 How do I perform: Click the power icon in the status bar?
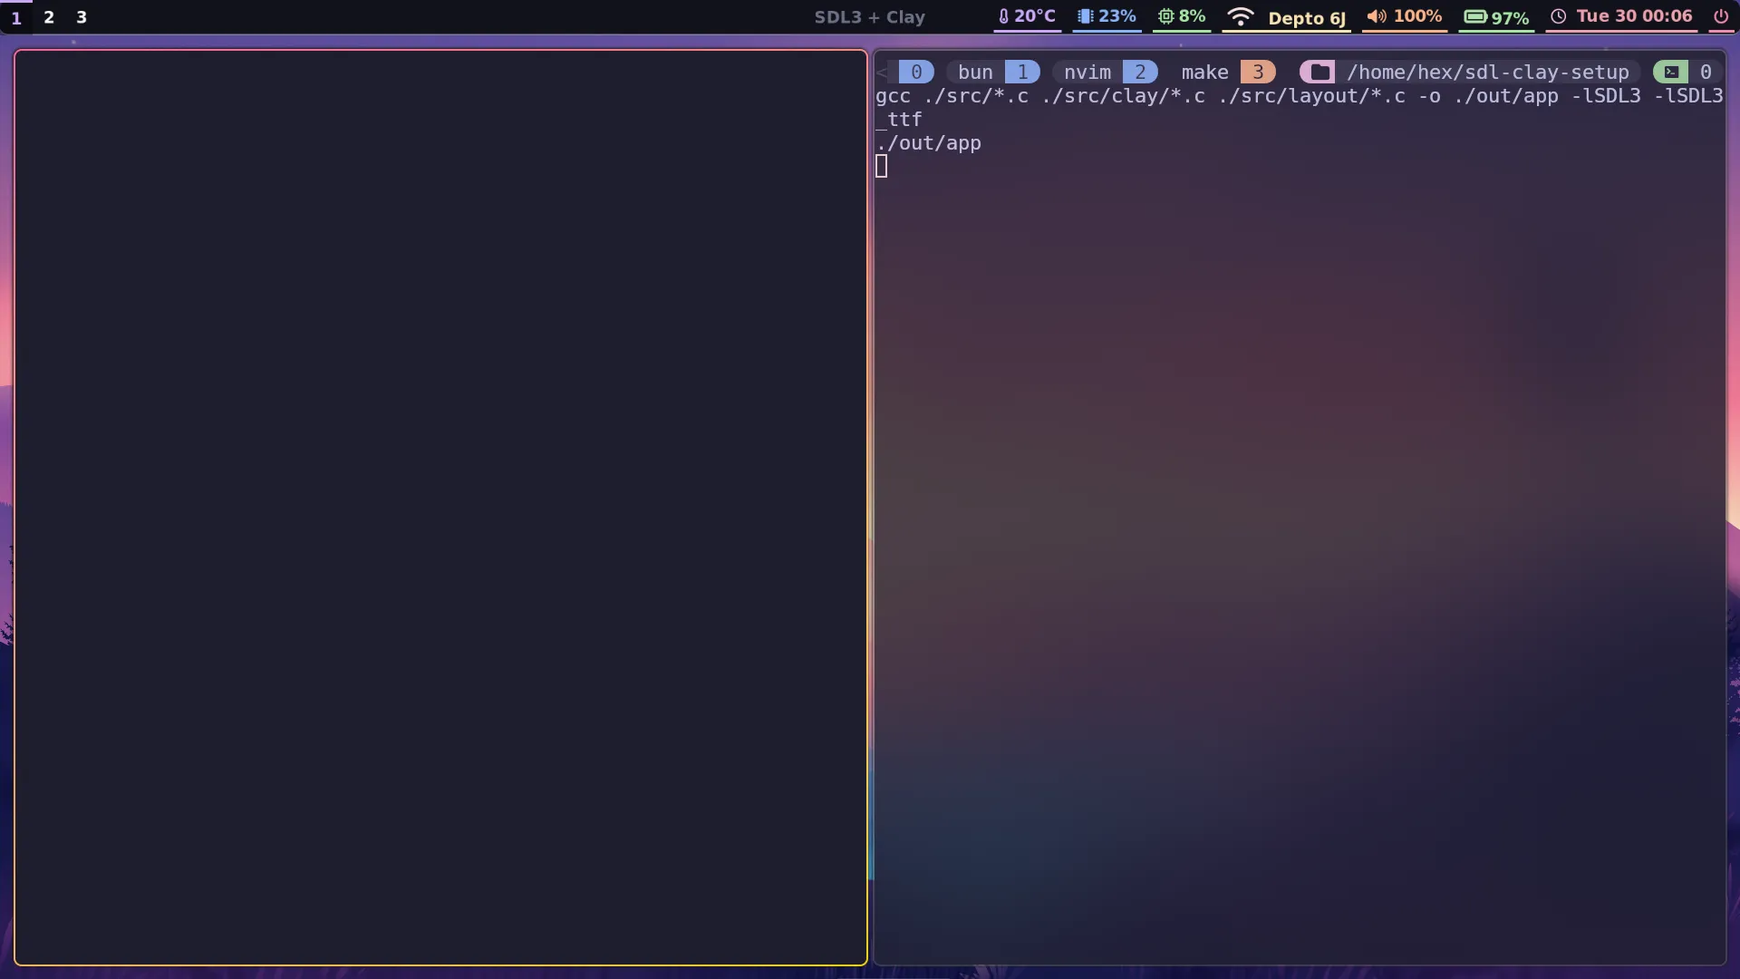point(1720,16)
